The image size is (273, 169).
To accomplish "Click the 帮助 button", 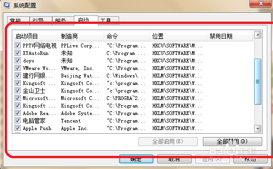I will pyautogui.click(x=250, y=159).
